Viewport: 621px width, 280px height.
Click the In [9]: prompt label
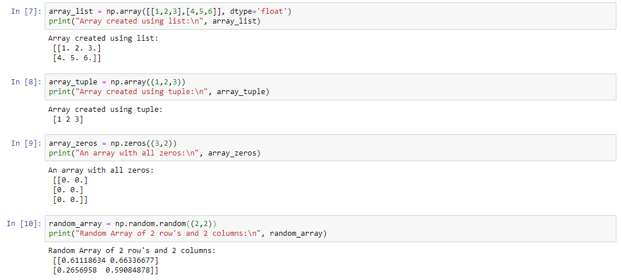[x=26, y=143]
